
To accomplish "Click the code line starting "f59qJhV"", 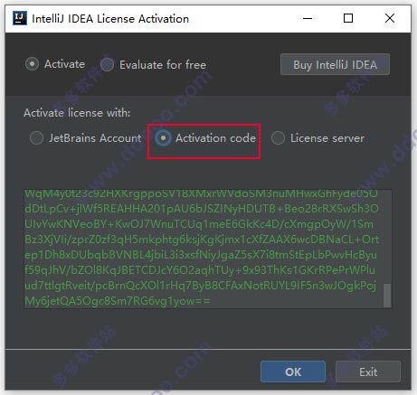I will (x=200, y=270).
